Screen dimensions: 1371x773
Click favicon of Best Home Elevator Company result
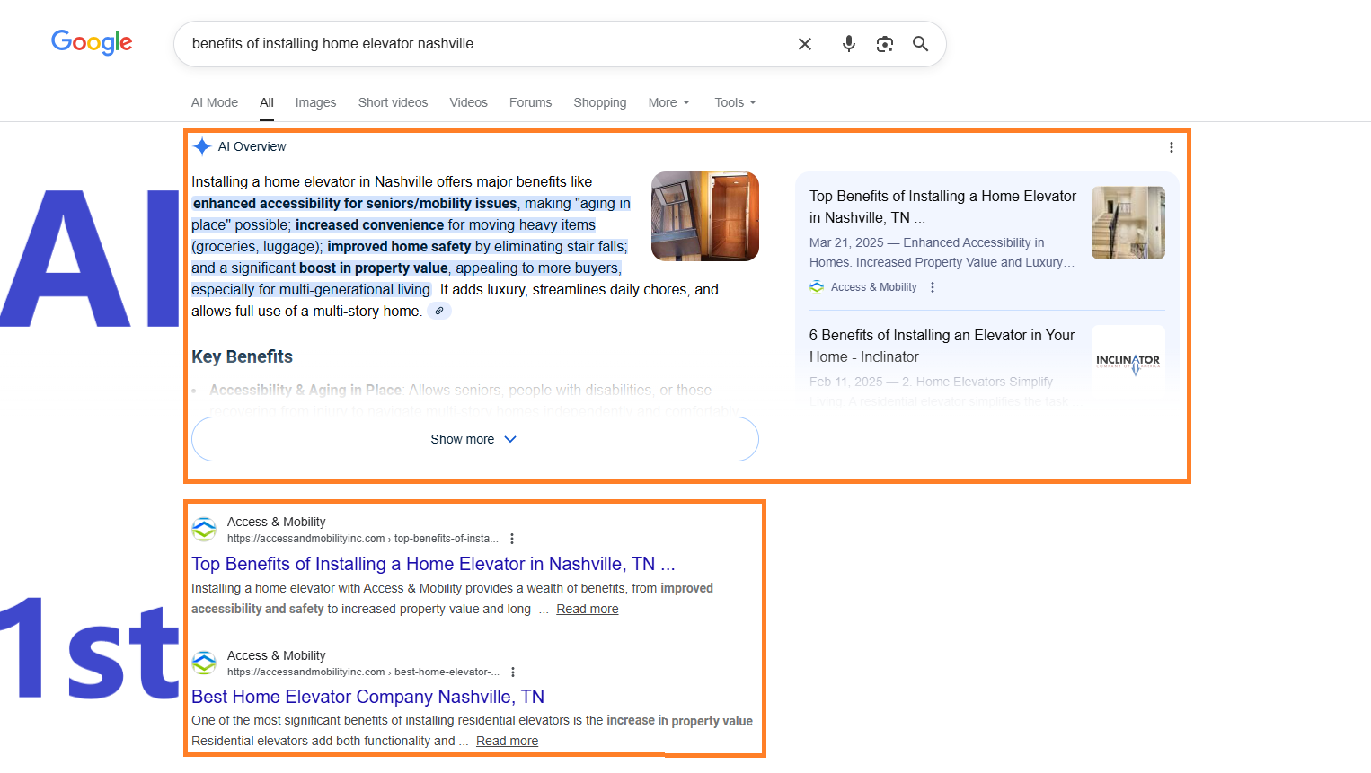(x=204, y=663)
